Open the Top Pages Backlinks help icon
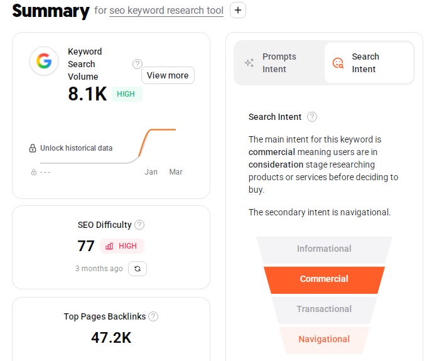Viewport: 432px width, 361px height. tap(153, 316)
